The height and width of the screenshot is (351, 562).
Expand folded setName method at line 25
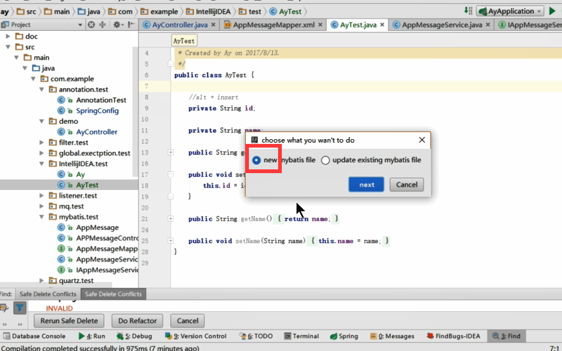pyautogui.click(x=170, y=241)
